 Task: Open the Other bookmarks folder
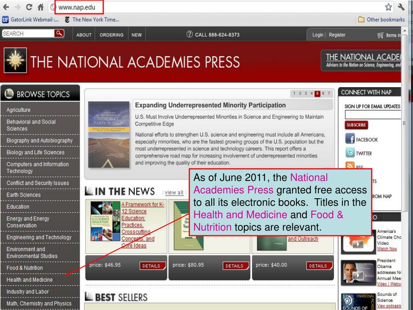pyautogui.click(x=382, y=19)
